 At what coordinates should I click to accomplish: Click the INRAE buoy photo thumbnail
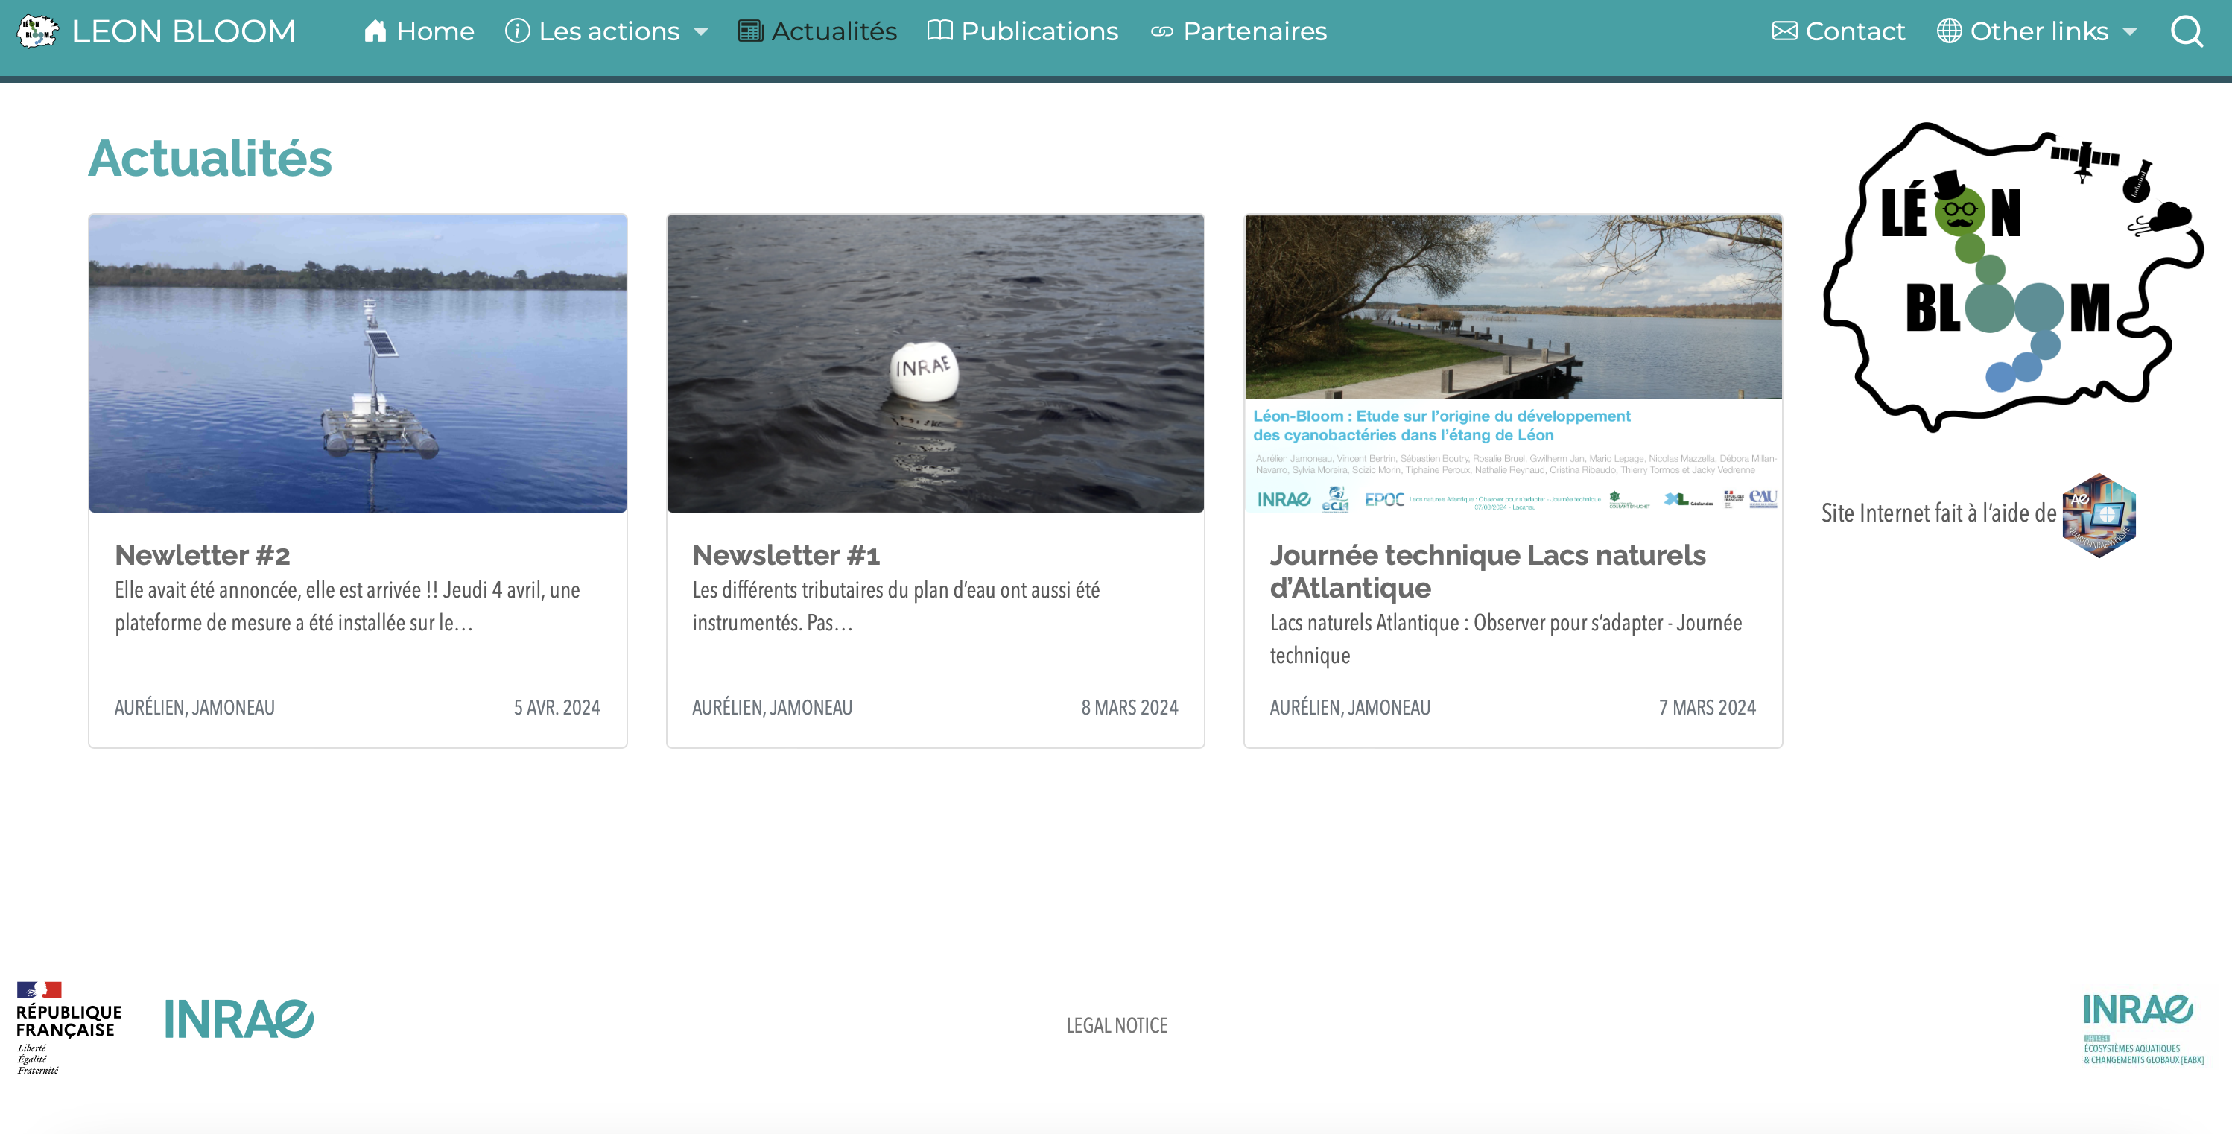point(935,364)
